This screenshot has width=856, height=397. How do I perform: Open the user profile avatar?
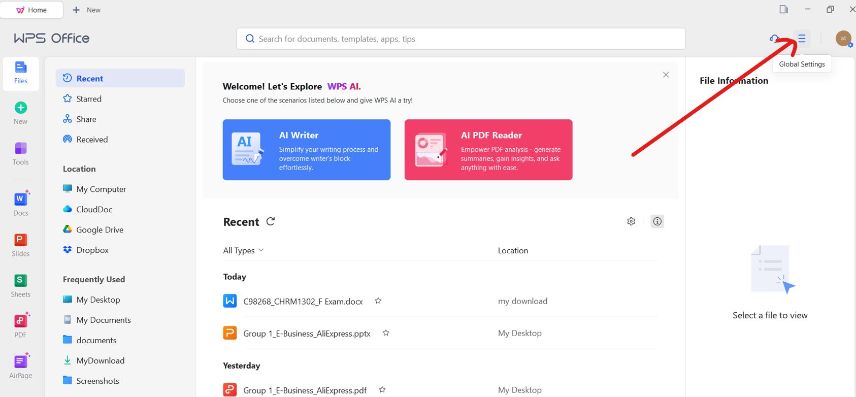[x=843, y=39]
